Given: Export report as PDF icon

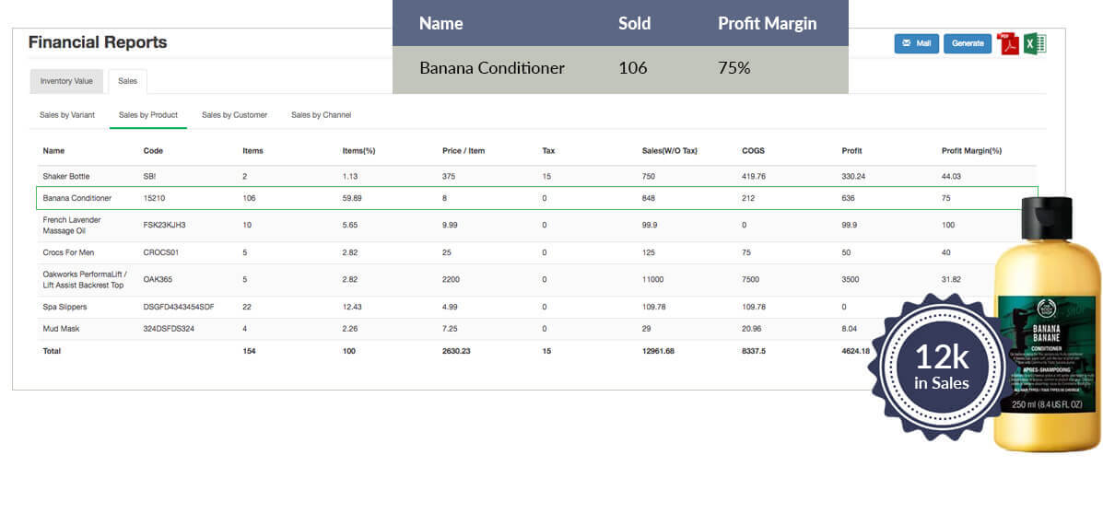Looking at the screenshot, I should [x=1009, y=43].
